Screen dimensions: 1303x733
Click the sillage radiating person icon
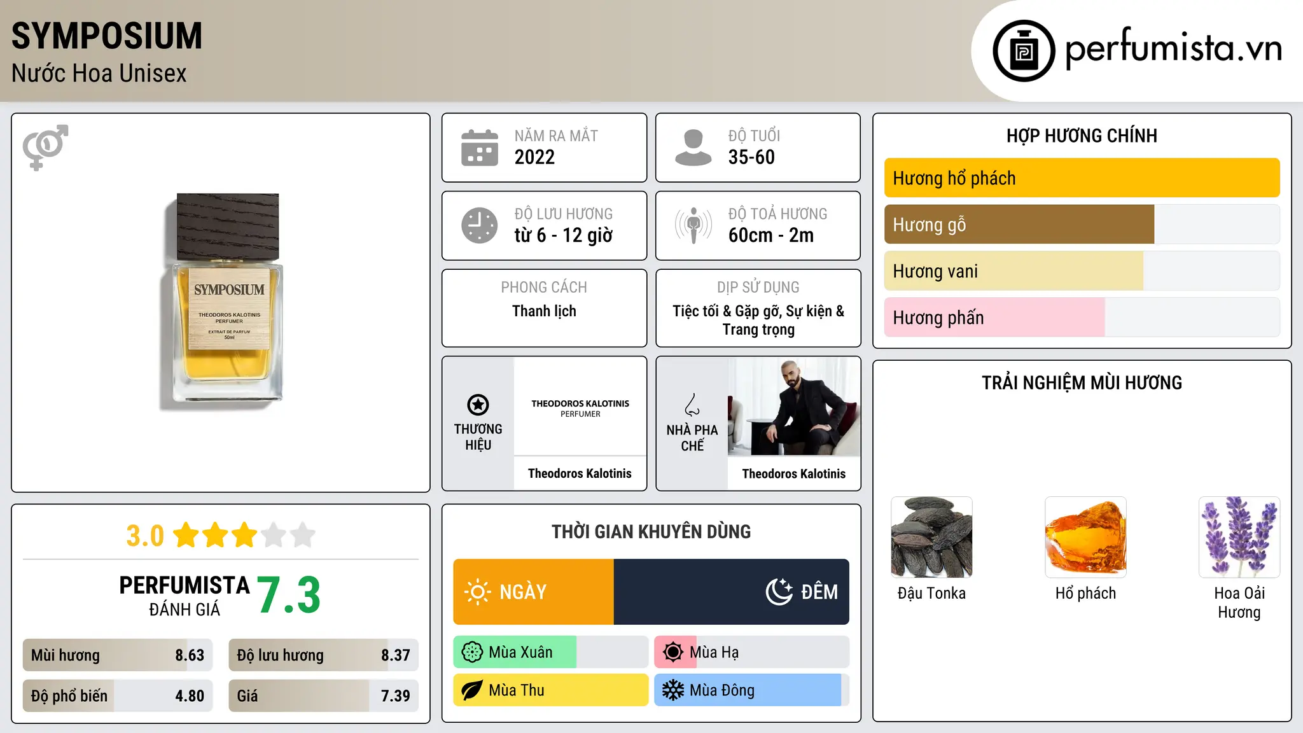[x=693, y=225]
